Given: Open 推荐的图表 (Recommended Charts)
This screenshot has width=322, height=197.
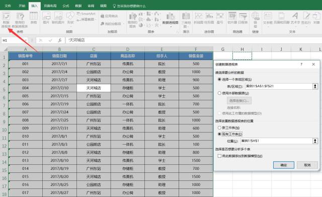Looking at the screenshot, I should 132,20.
